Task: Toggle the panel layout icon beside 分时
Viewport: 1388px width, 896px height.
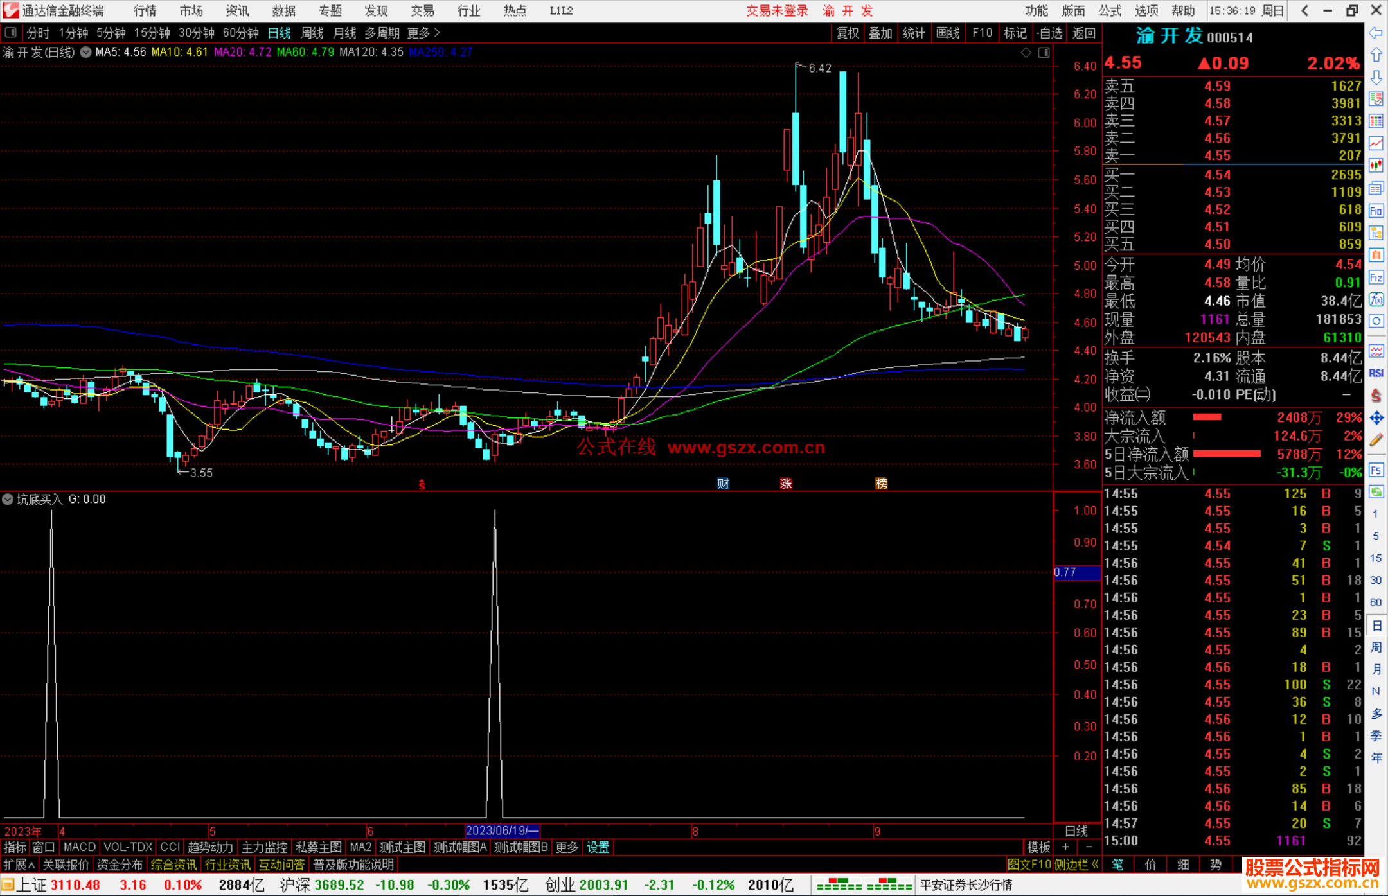Action: pyautogui.click(x=11, y=32)
